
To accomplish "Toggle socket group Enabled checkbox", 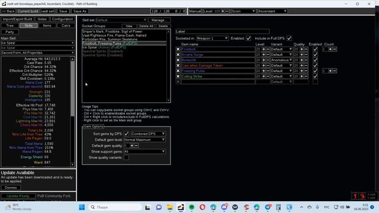I will click(x=248, y=38).
